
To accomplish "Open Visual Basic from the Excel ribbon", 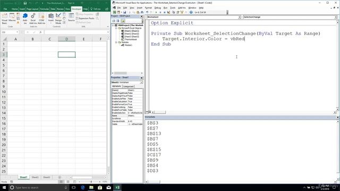I will pyautogui.click(x=4, y=19).
